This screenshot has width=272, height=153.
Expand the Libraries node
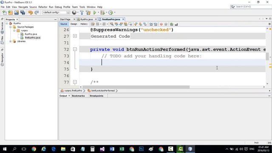point(11,41)
